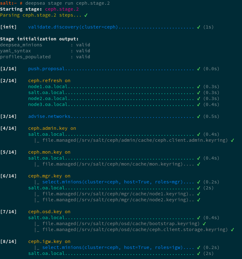Click the valid status for yaml_syntax

83,51
